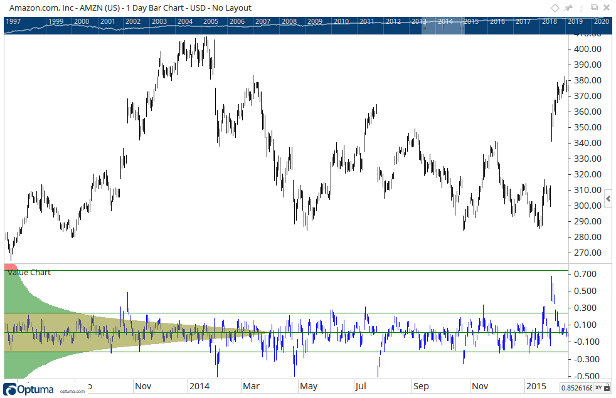Click the Nov label left of 2014 on date axis

click(x=143, y=386)
